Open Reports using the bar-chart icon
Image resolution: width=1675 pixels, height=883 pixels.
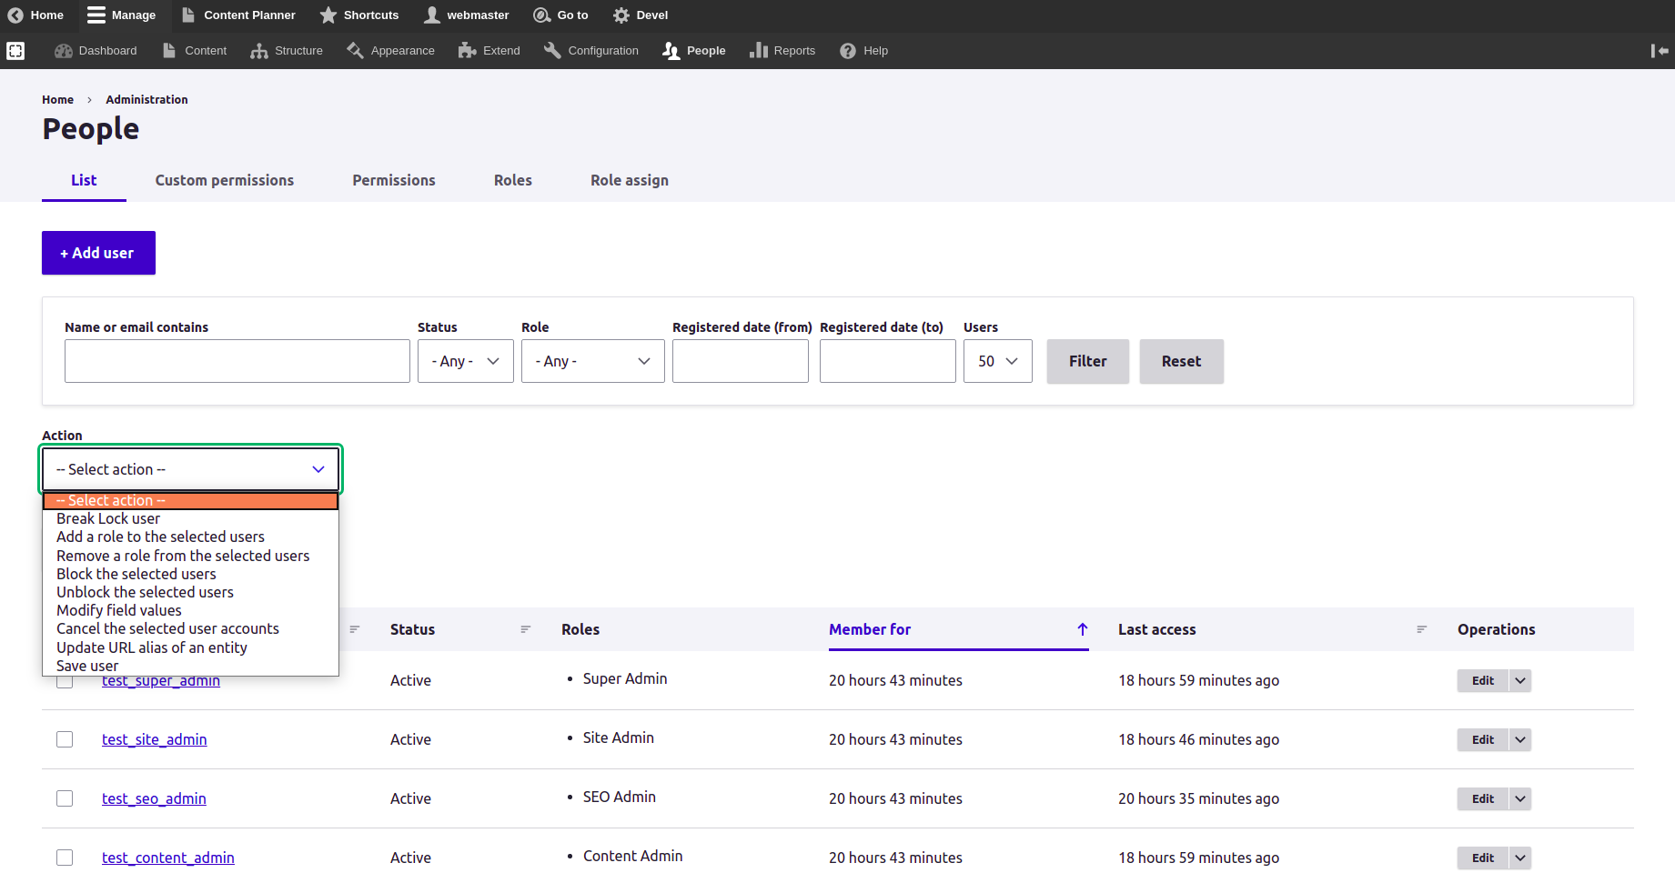pyautogui.click(x=761, y=51)
